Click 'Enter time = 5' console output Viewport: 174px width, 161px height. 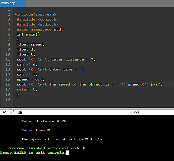(x=38, y=130)
